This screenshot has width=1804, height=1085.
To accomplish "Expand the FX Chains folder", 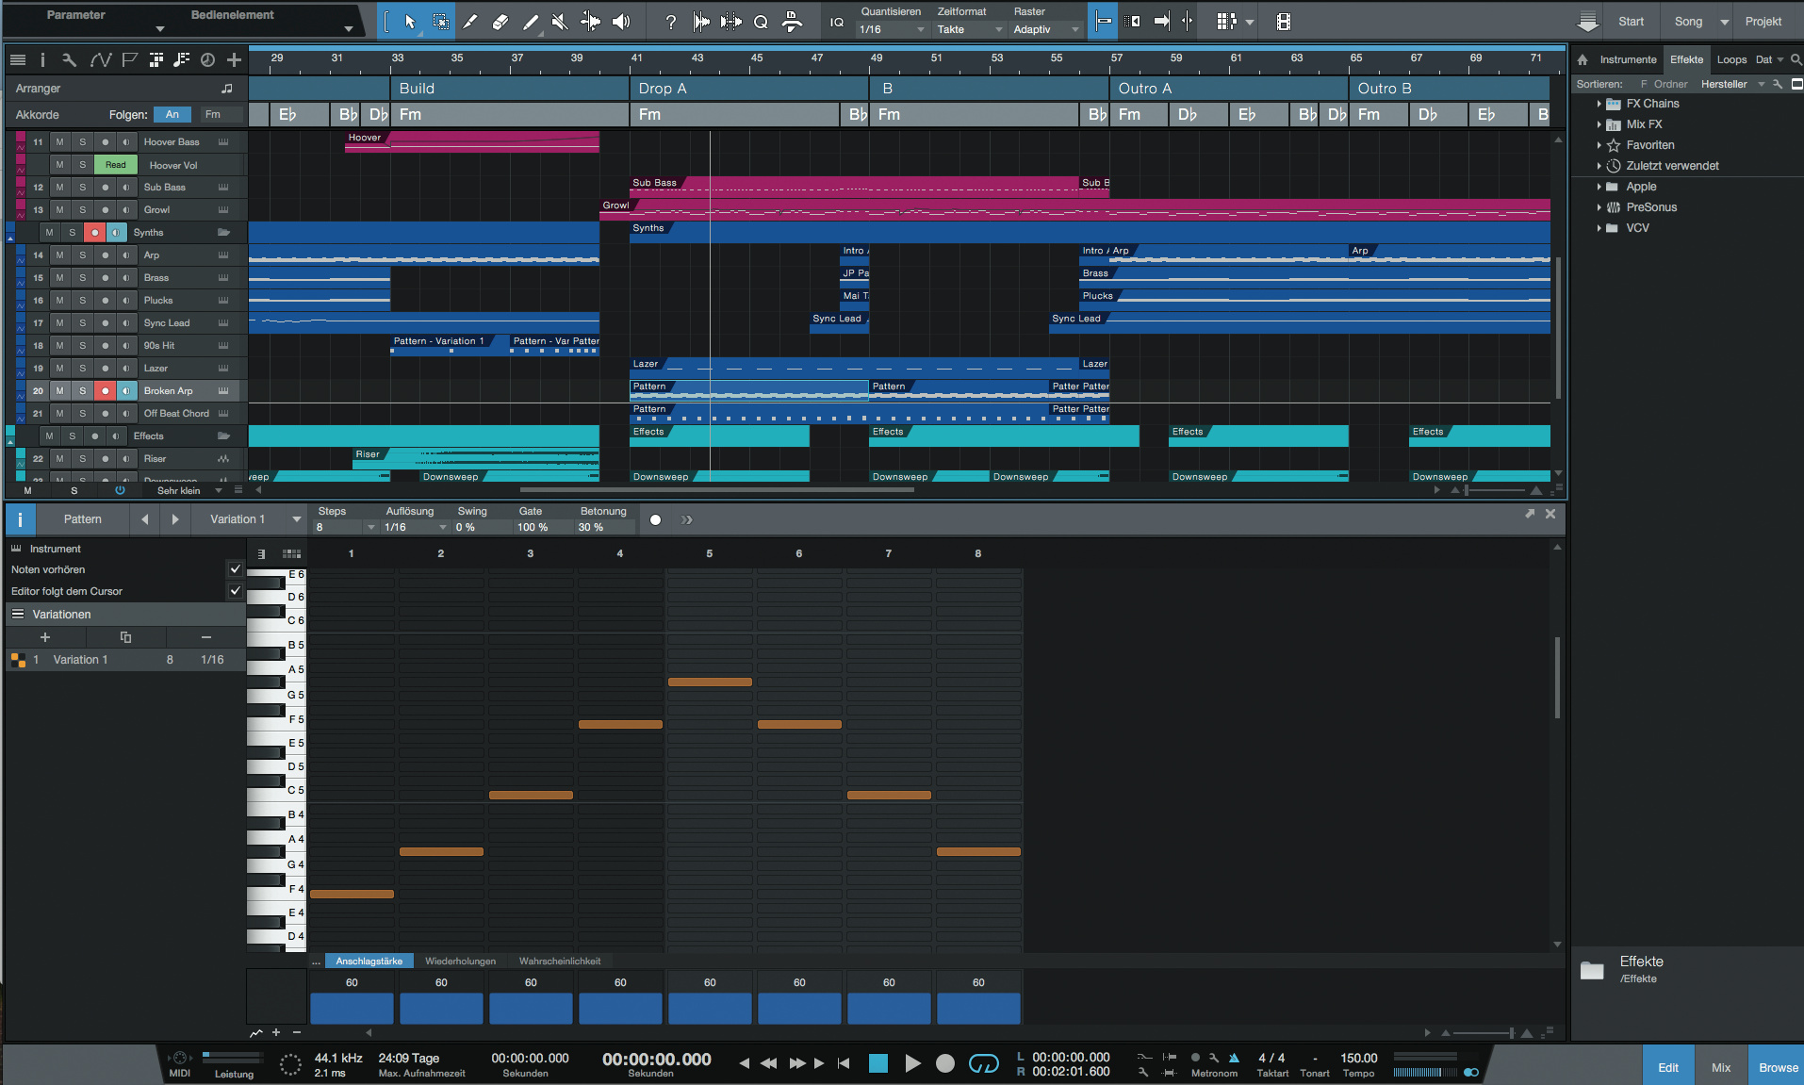I will [1599, 104].
